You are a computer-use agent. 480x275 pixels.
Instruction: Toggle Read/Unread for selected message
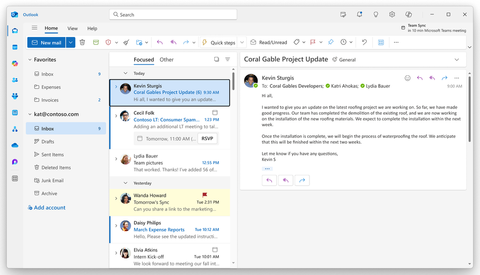(x=269, y=43)
